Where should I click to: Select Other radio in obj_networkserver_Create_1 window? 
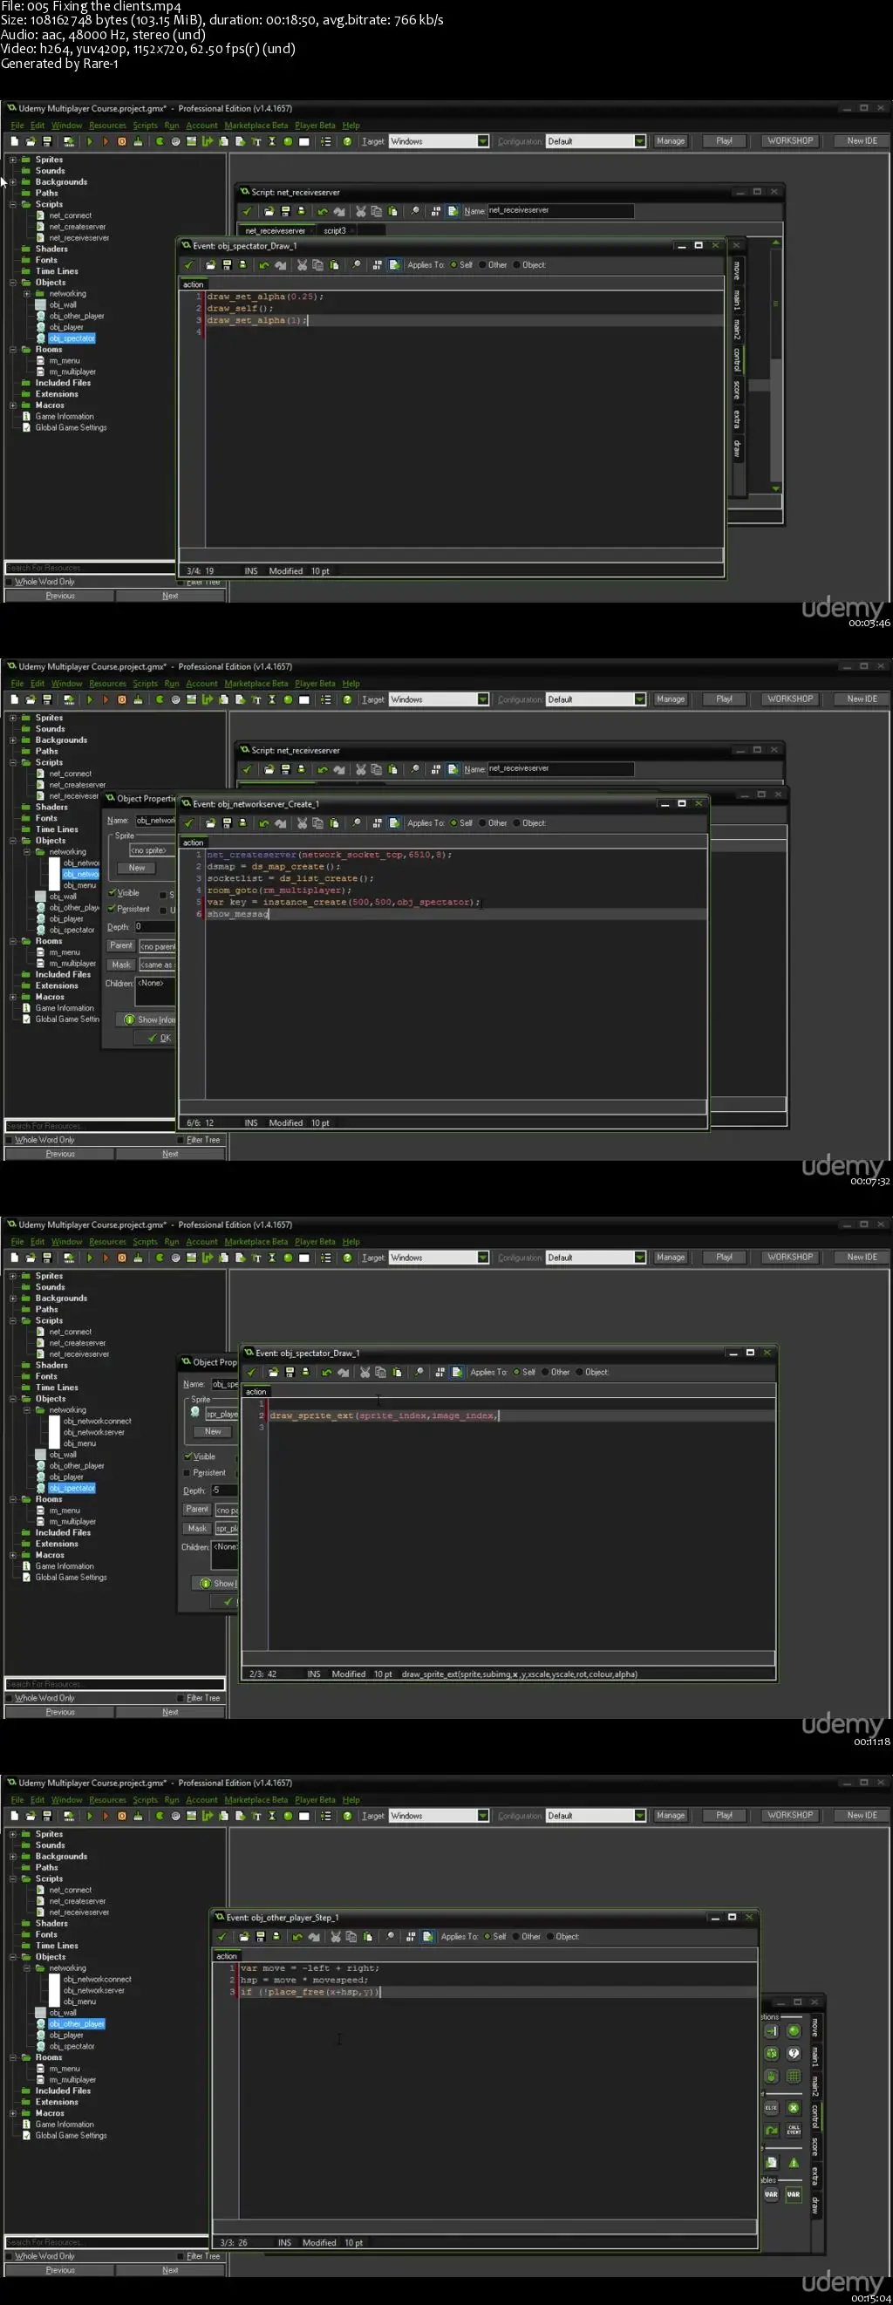click(x=482, y=823)
